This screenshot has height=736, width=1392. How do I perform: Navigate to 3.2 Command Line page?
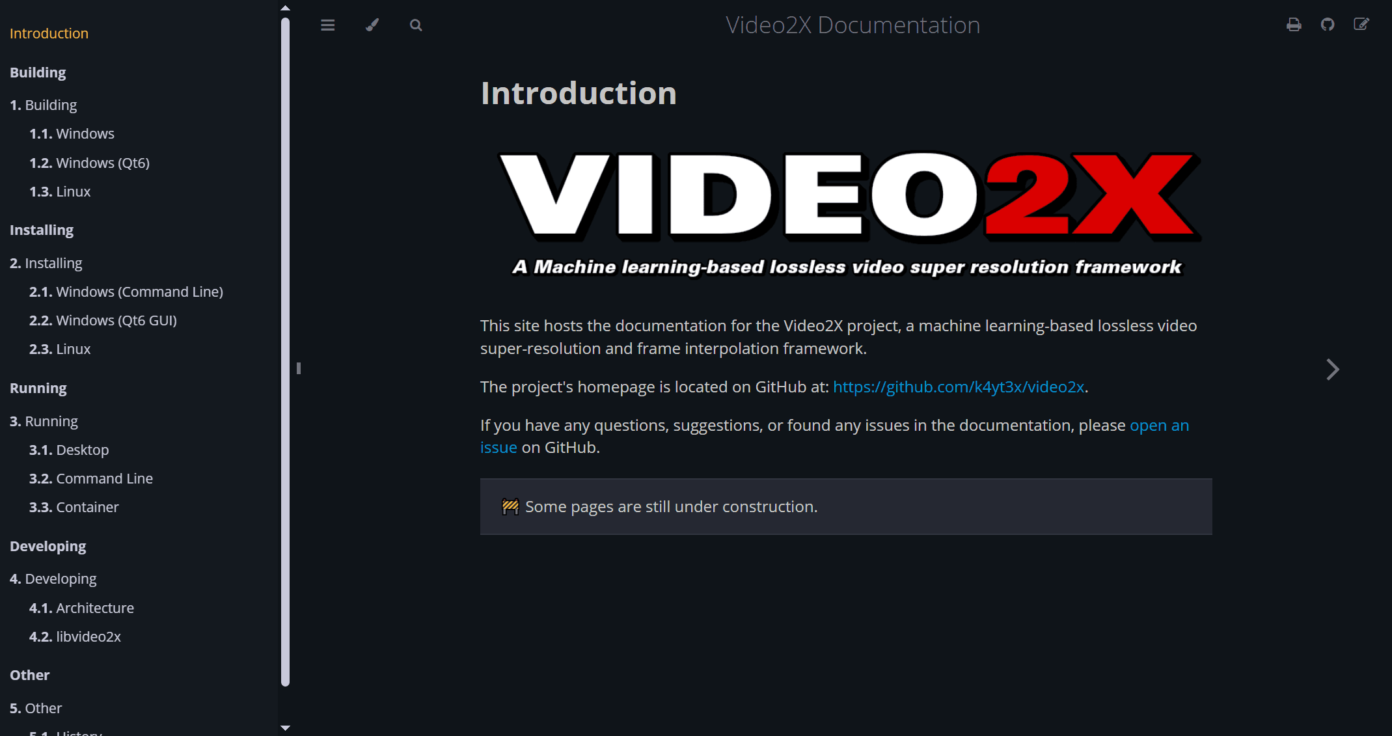pos(91,478)
